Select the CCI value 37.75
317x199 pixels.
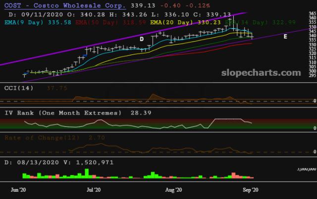pyautogui.click(x=57, y=88)
